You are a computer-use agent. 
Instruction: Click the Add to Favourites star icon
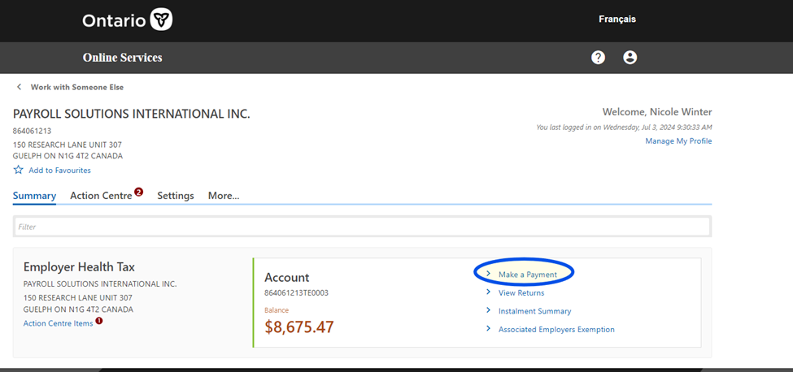(x=18, y=171)
